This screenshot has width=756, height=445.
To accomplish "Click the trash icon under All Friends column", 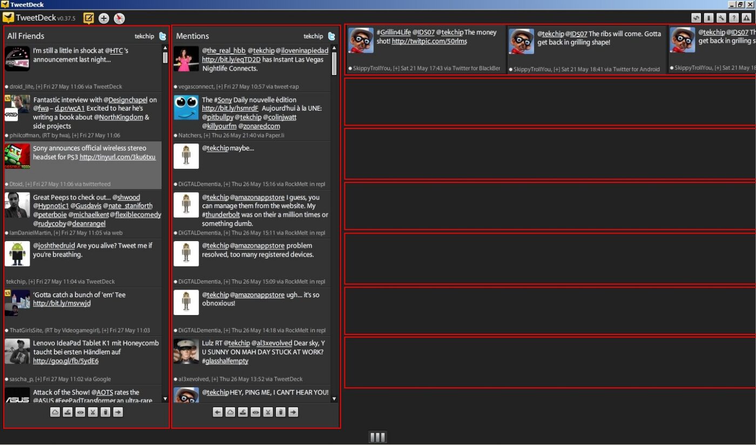I will click(x=105, y=412).
